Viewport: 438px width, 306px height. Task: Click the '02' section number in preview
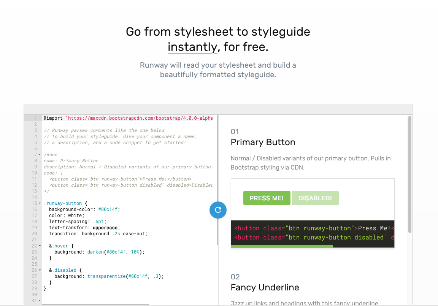pos(235,277)
